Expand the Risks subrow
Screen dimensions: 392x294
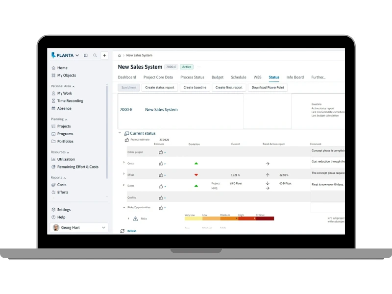tap(128, 219)
